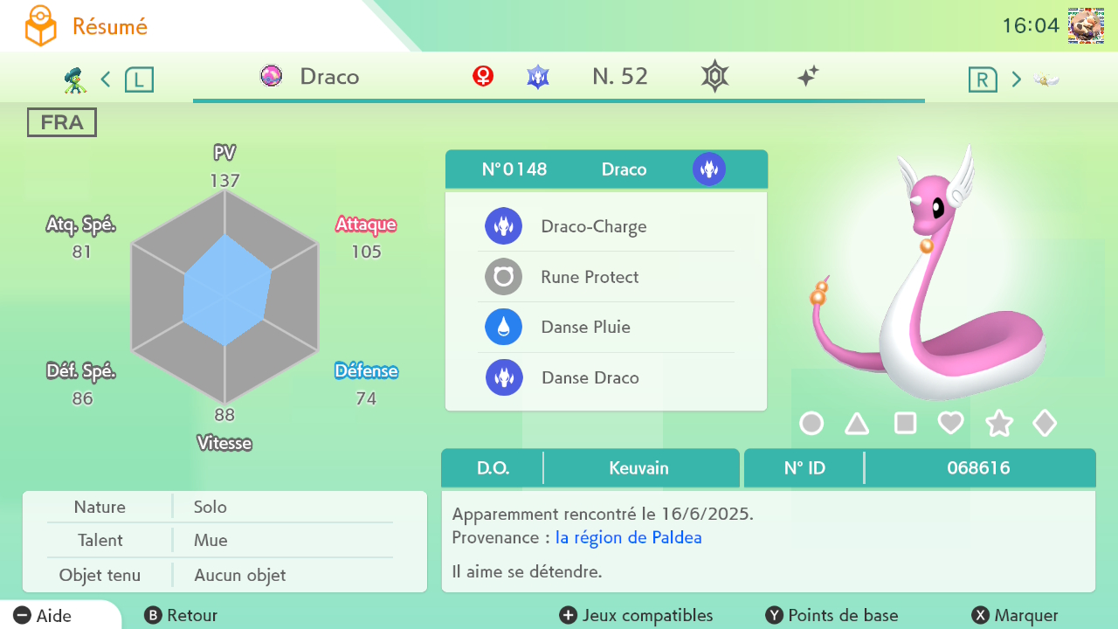Select the previous Pokémon sprite icon
Viewport: 1118px width, 629px height.
pyautogui.click(x=76, y=79)
